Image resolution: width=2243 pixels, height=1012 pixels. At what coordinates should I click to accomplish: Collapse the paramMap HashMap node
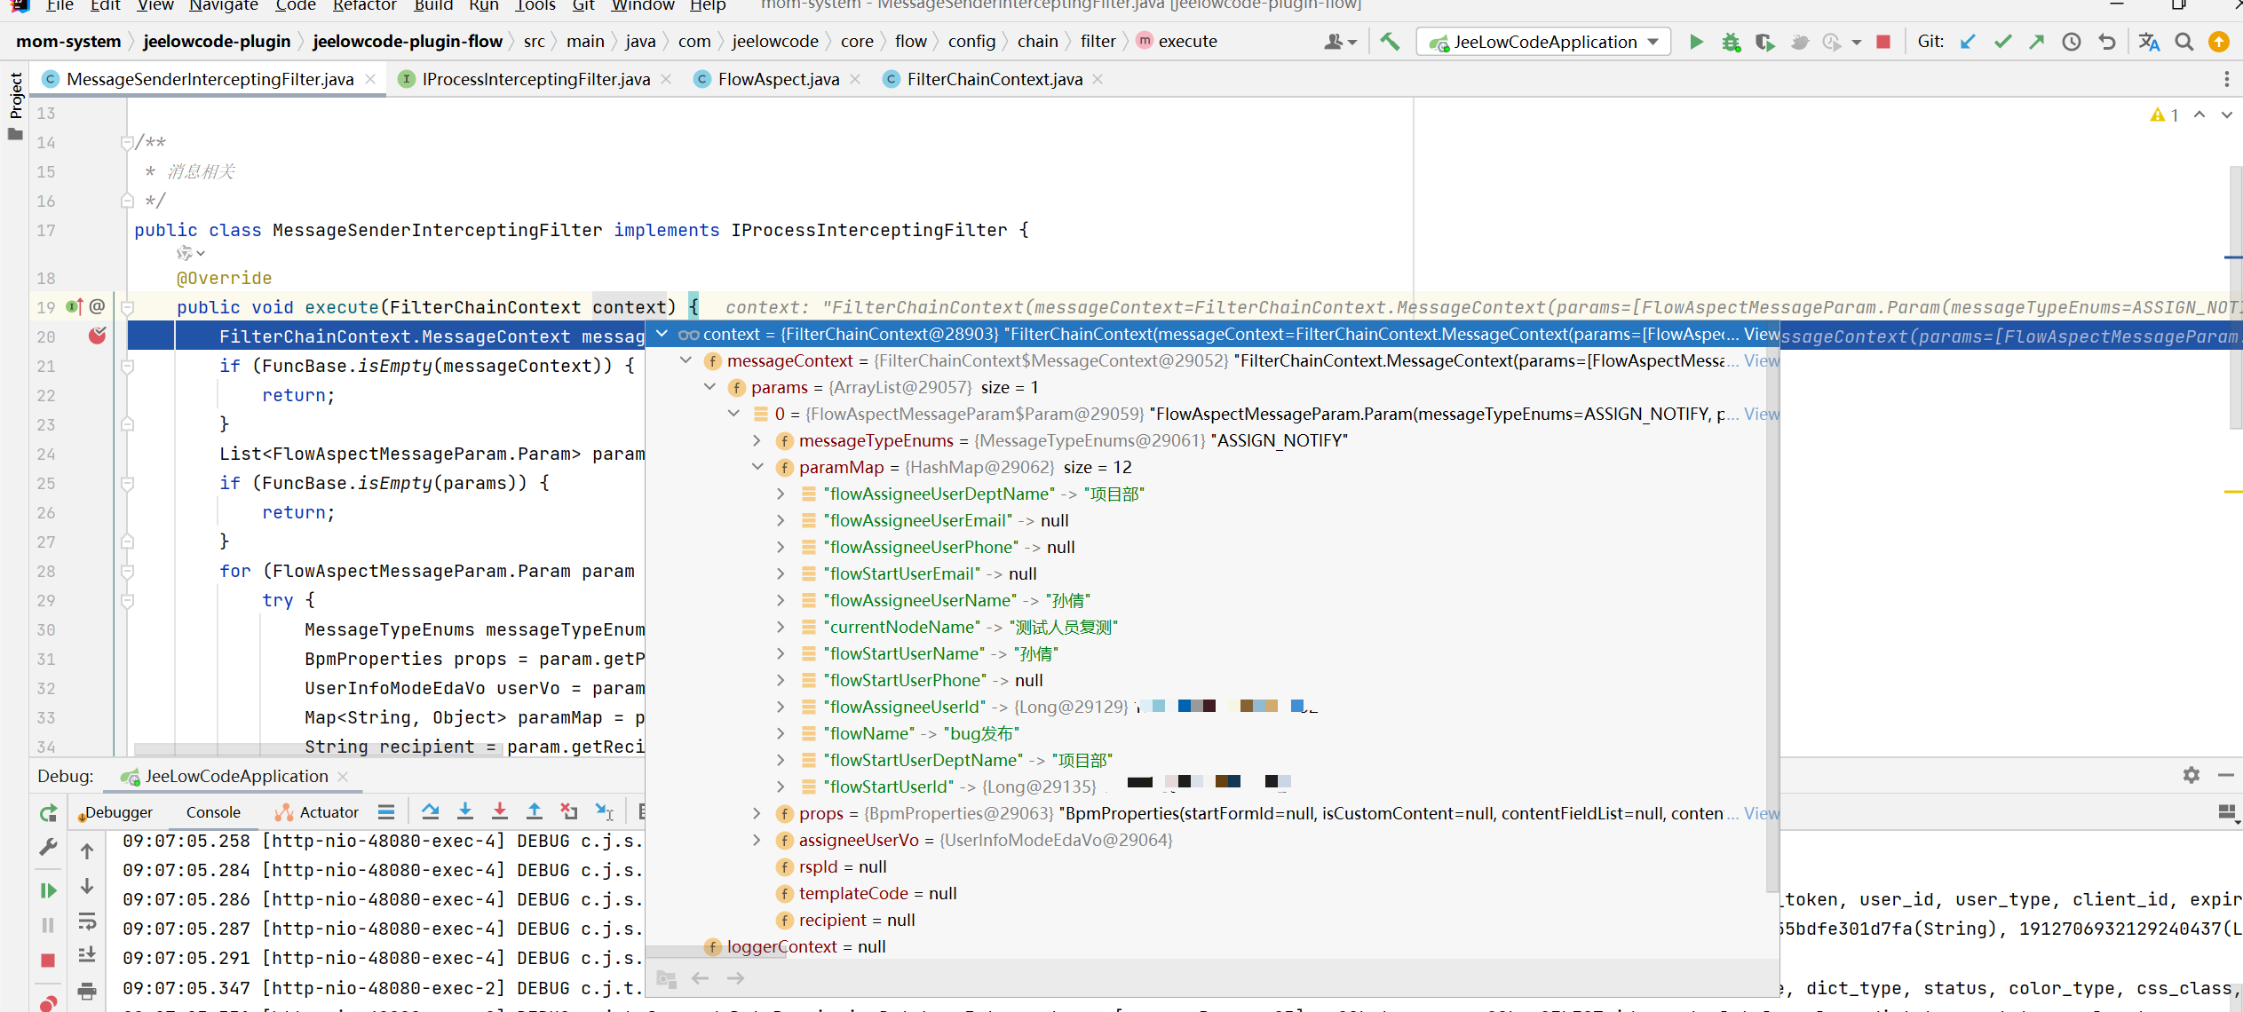pyautogui.click(x=757, y=467)
